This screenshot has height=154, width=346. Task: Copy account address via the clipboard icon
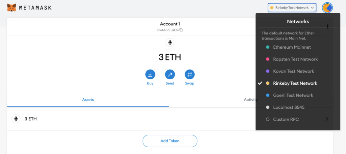[x=181, y=30]
